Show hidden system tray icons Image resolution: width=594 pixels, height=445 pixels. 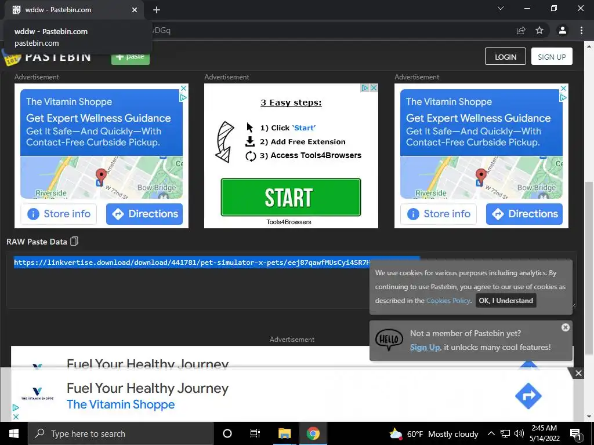click(491, 433)
